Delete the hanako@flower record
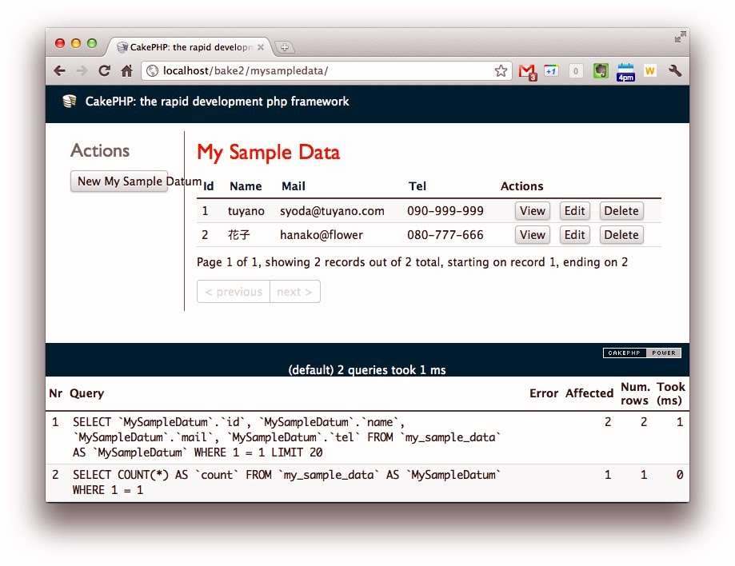 click(x=621, y=235)
